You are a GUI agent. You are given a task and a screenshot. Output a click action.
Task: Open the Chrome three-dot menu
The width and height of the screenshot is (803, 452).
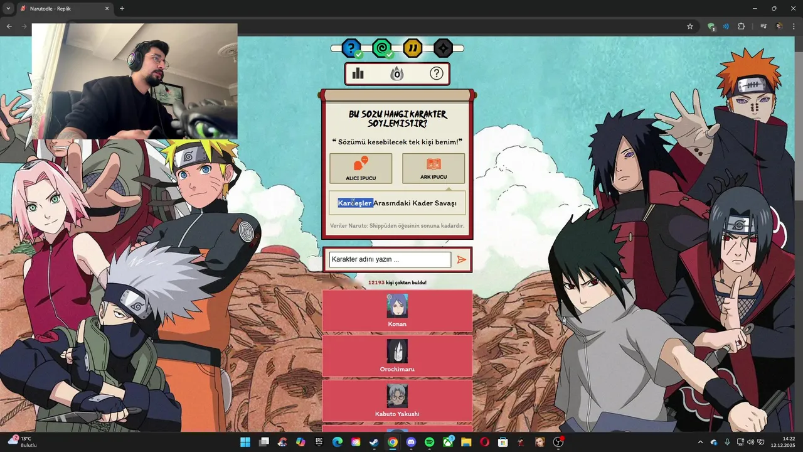(x=794, y=26)
